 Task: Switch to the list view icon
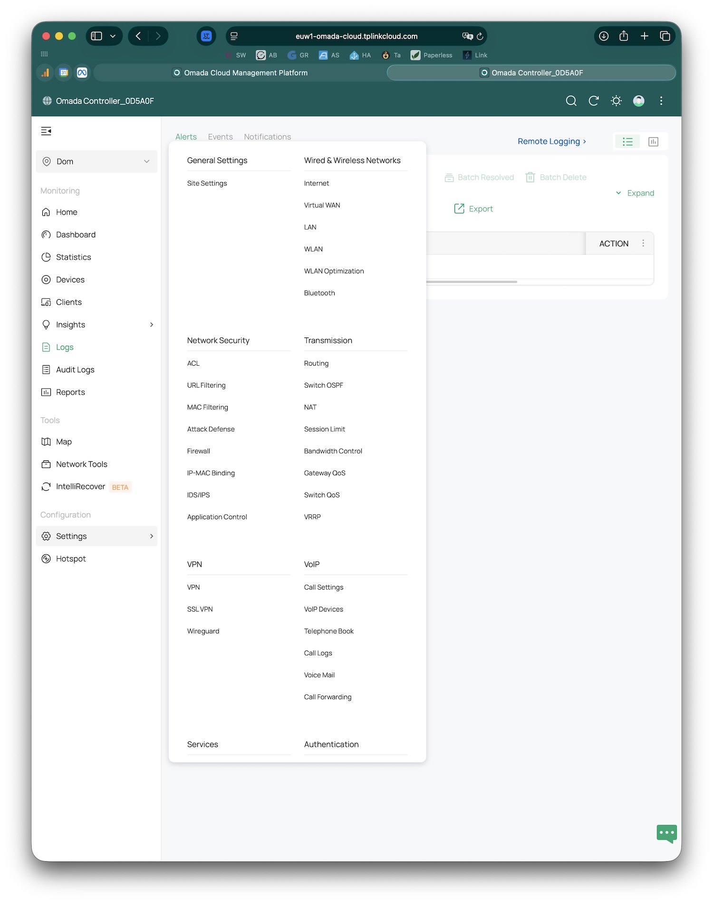627,142
